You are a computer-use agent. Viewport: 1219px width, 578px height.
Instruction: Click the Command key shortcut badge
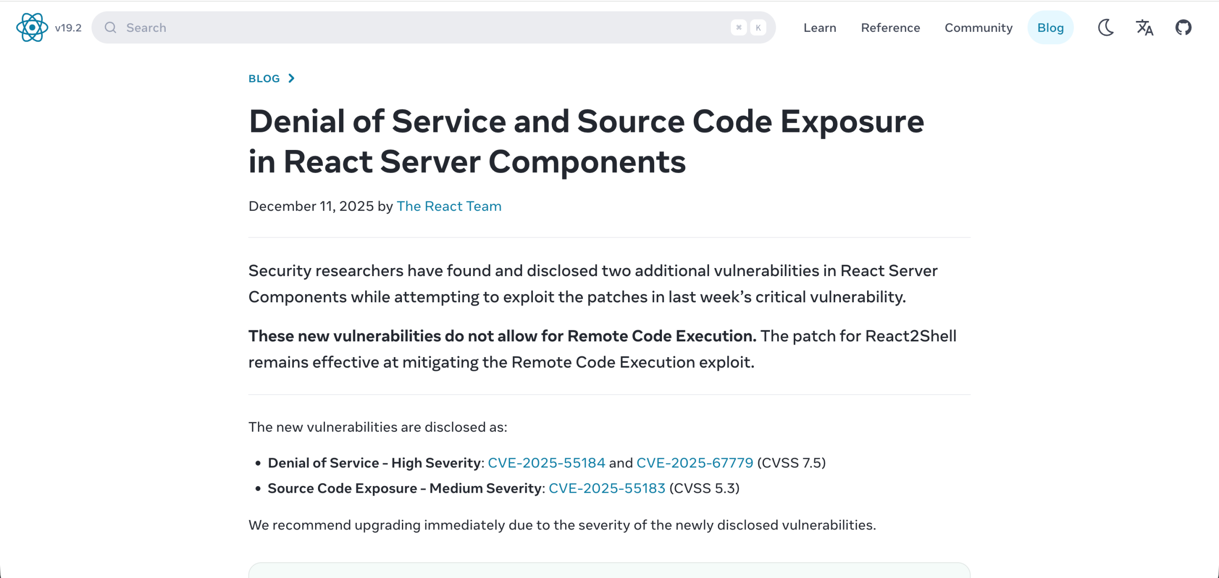click(739, 28)
